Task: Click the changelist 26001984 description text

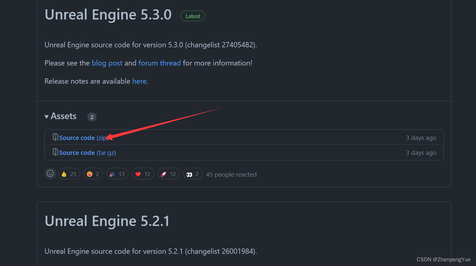Action: click(x=151, y=251)
